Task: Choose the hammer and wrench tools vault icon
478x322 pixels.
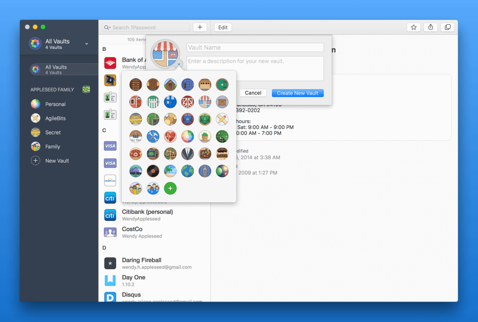Action: [152, 136]
